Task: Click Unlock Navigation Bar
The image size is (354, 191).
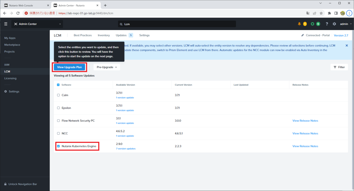Action: [x=23, y=184]
